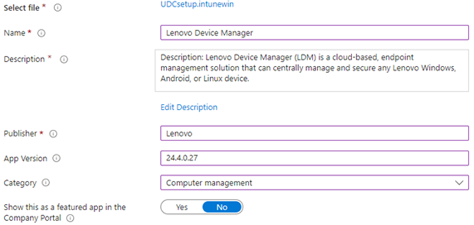474x225 pixels.
Task: Show info tooltip for Select file
Action: 57,8
